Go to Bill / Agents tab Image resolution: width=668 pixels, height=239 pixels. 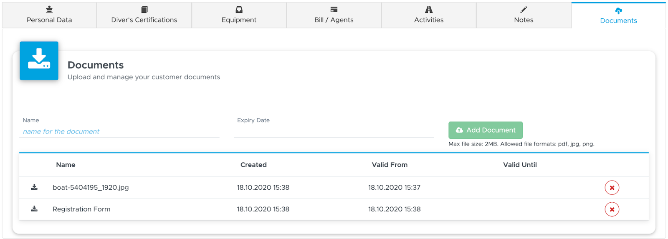334,15
